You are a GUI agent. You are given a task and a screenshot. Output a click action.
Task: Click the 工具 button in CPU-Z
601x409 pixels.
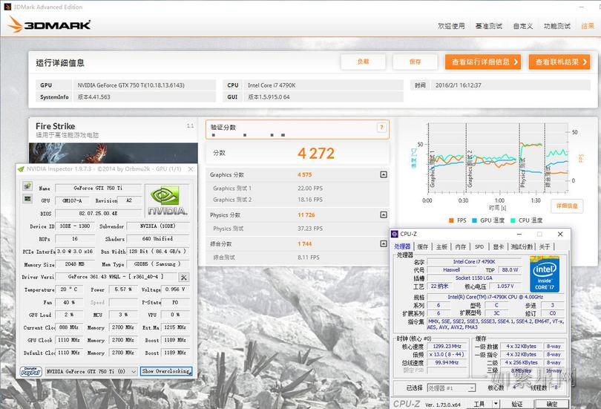(479, 404)
